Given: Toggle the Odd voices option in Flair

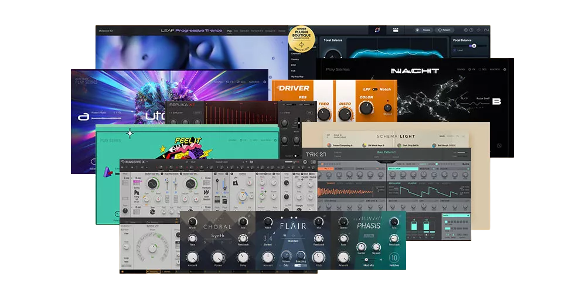Looking at the screenshot, I should (x=286, y=265).
